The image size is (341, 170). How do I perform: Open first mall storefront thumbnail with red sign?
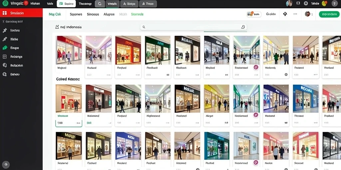pyautogui.click(x=69, y=50)
